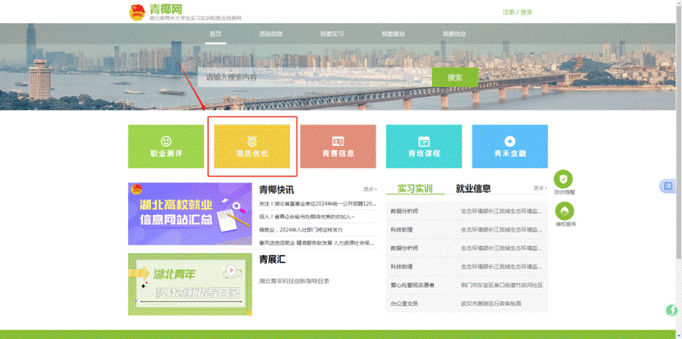
Task: Open 我要实习 in the navigation bar
Action: 332,34
